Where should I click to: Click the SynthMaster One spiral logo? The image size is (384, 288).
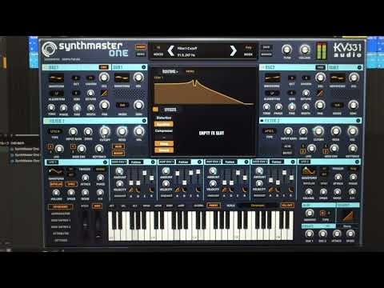click(49, 49)
